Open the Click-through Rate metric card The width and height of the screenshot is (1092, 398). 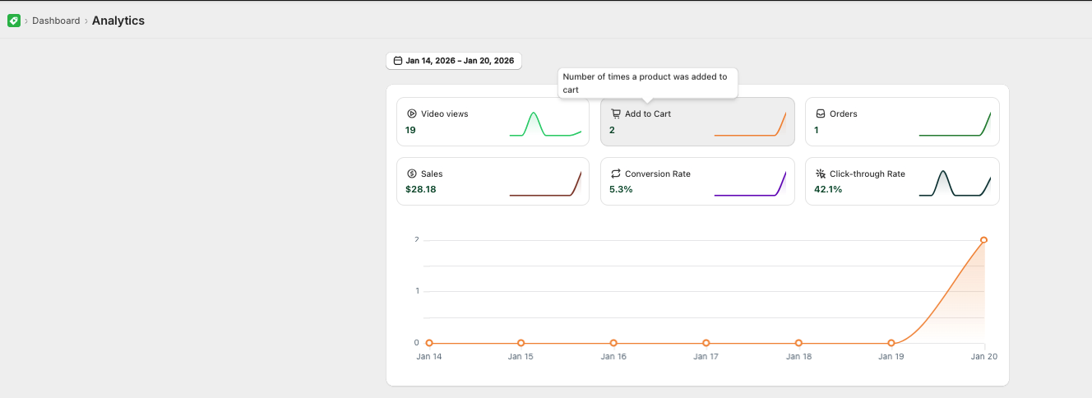pyautogui.click(x=902, y=181)
